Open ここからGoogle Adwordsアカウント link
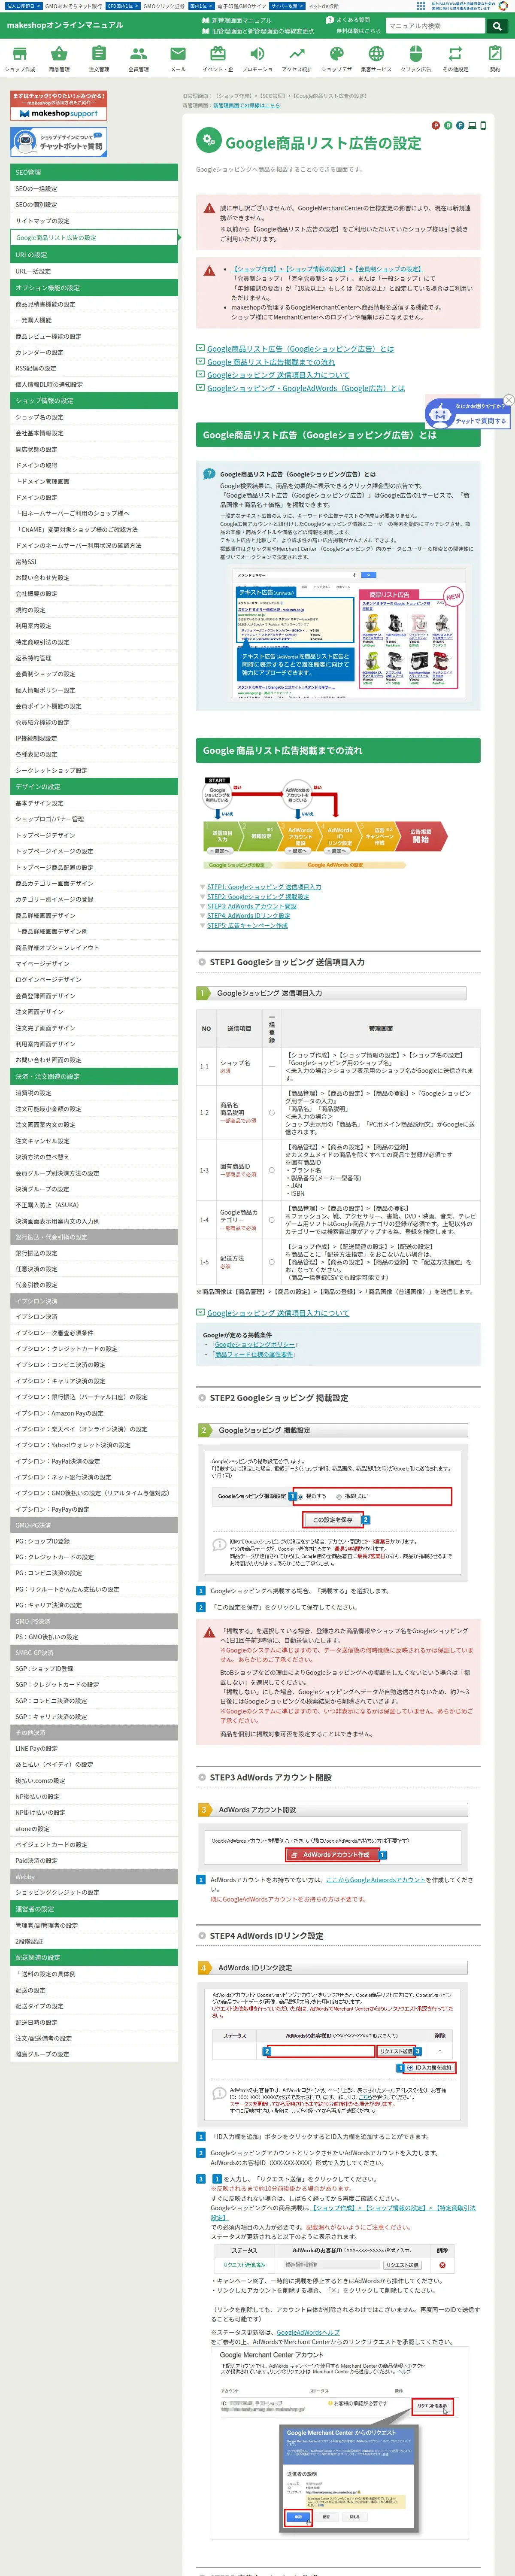The image size is (515, 2576). click(376, 1880)
